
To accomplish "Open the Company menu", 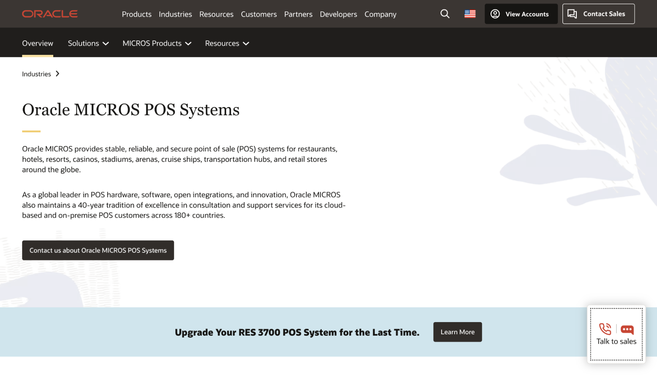I will click(x=380, y=14).
